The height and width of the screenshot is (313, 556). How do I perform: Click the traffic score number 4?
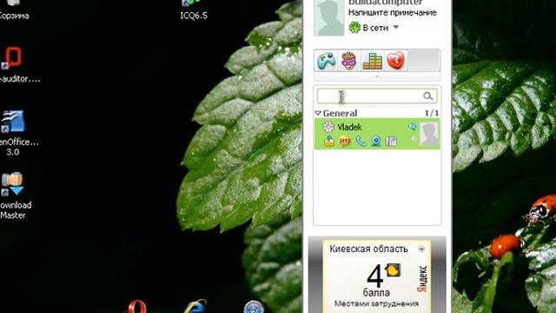click(x=374, y=276)
